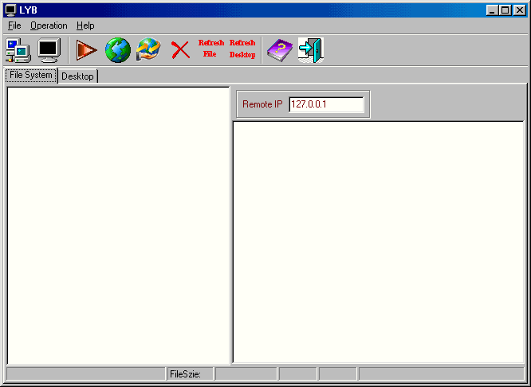Open the purple help book icon
Image resolution: width=531 pixels, height=387 pixels.
[x=279, y=50]
